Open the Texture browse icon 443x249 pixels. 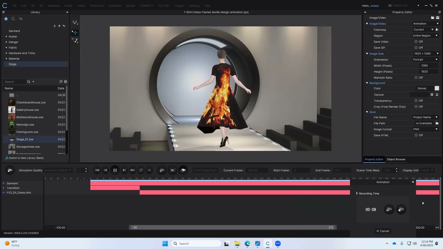coord(432,95)
